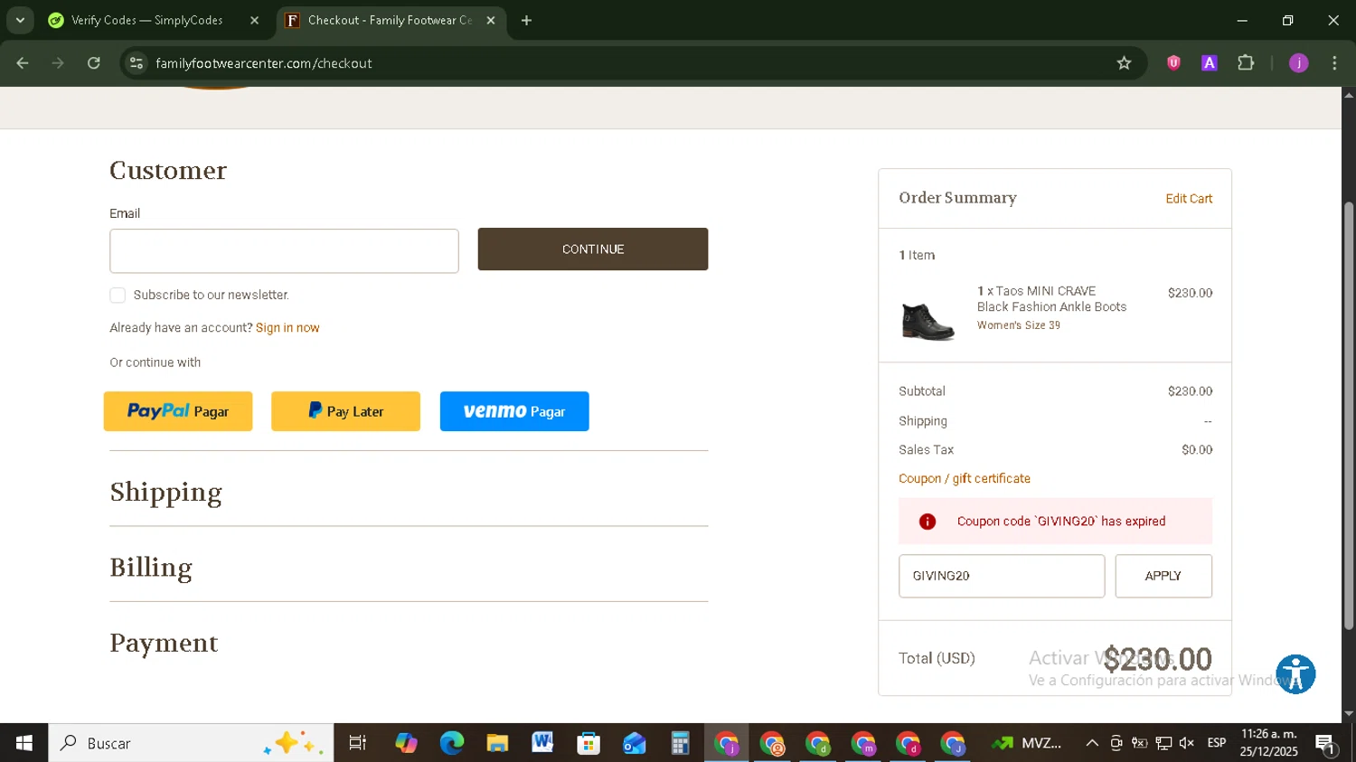Viewport: 1356px width, 762px height.
Task: Reload the checkout page
Action: pos(94,63)
